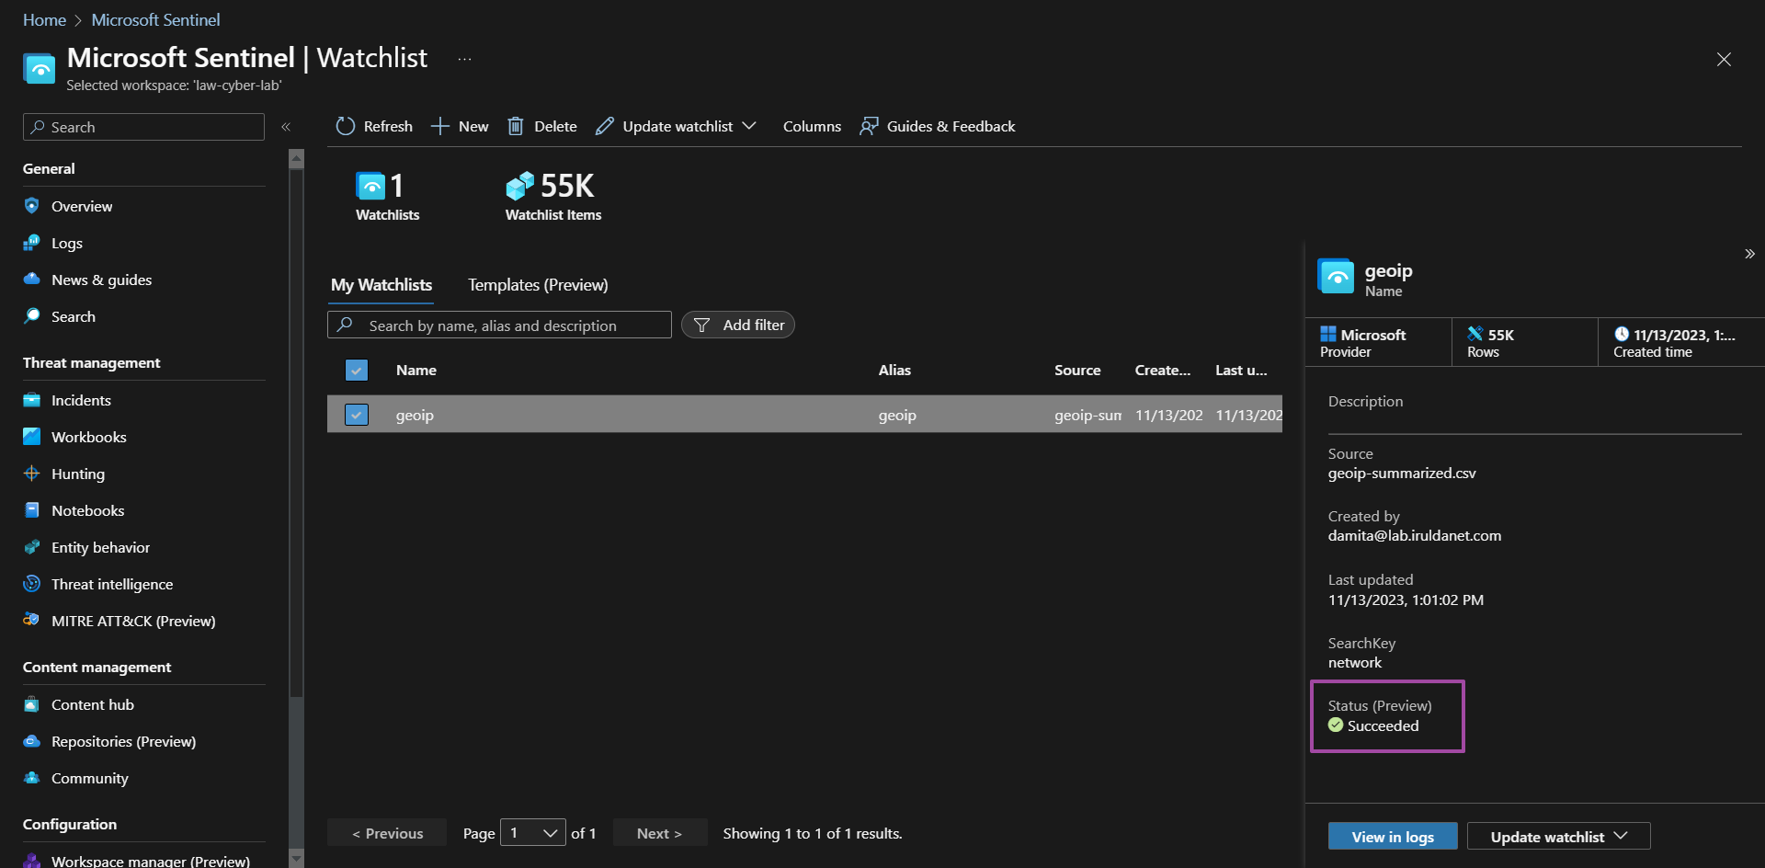Open News & guides cloud icon

coord(32,280)
